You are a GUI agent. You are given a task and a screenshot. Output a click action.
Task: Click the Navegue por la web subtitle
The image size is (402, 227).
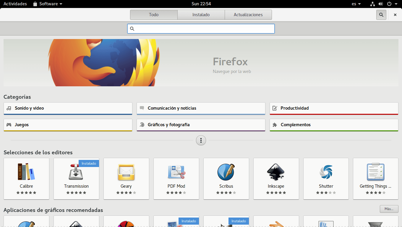[232, 72]
